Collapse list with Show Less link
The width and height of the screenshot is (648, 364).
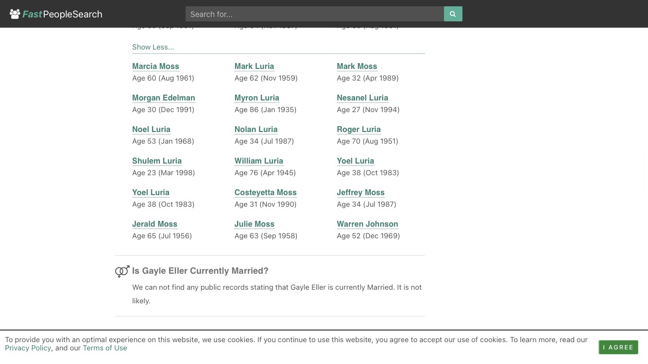(153, 47)
